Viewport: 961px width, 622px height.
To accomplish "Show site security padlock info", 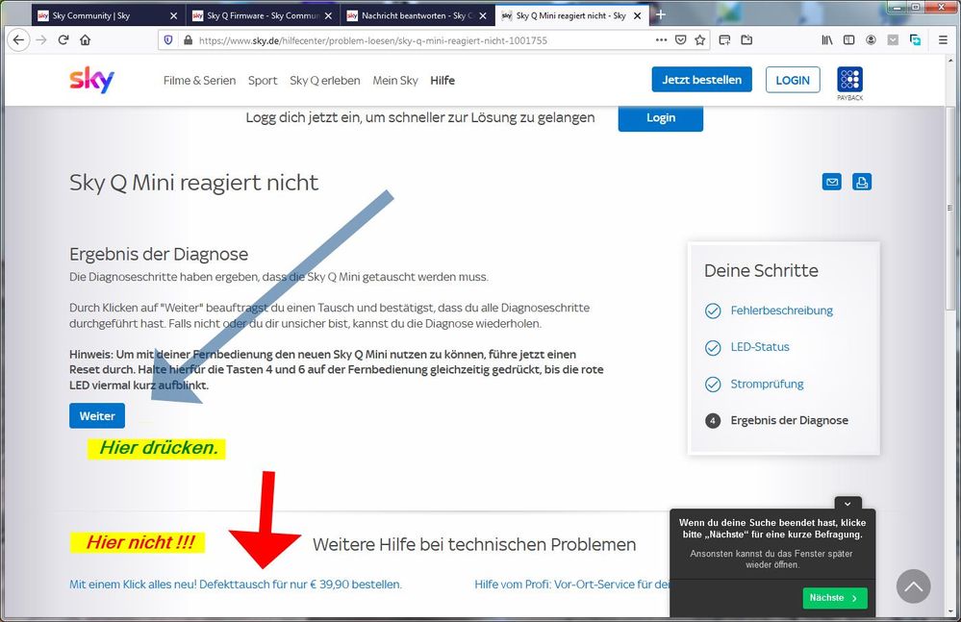I will pyautogui.click(x=189, y=39).
